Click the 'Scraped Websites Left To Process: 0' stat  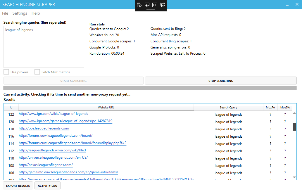pos(178,53)
